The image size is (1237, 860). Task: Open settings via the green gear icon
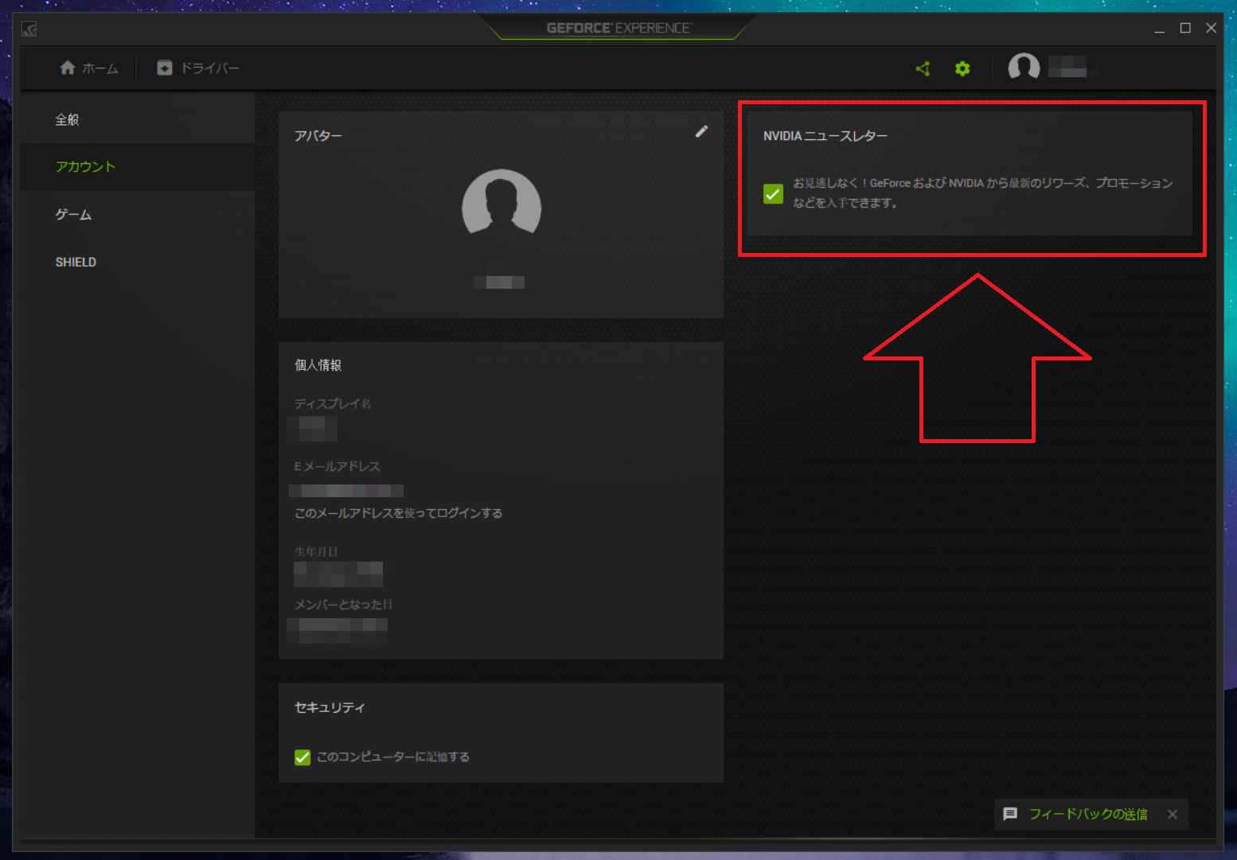coord(962,69)
